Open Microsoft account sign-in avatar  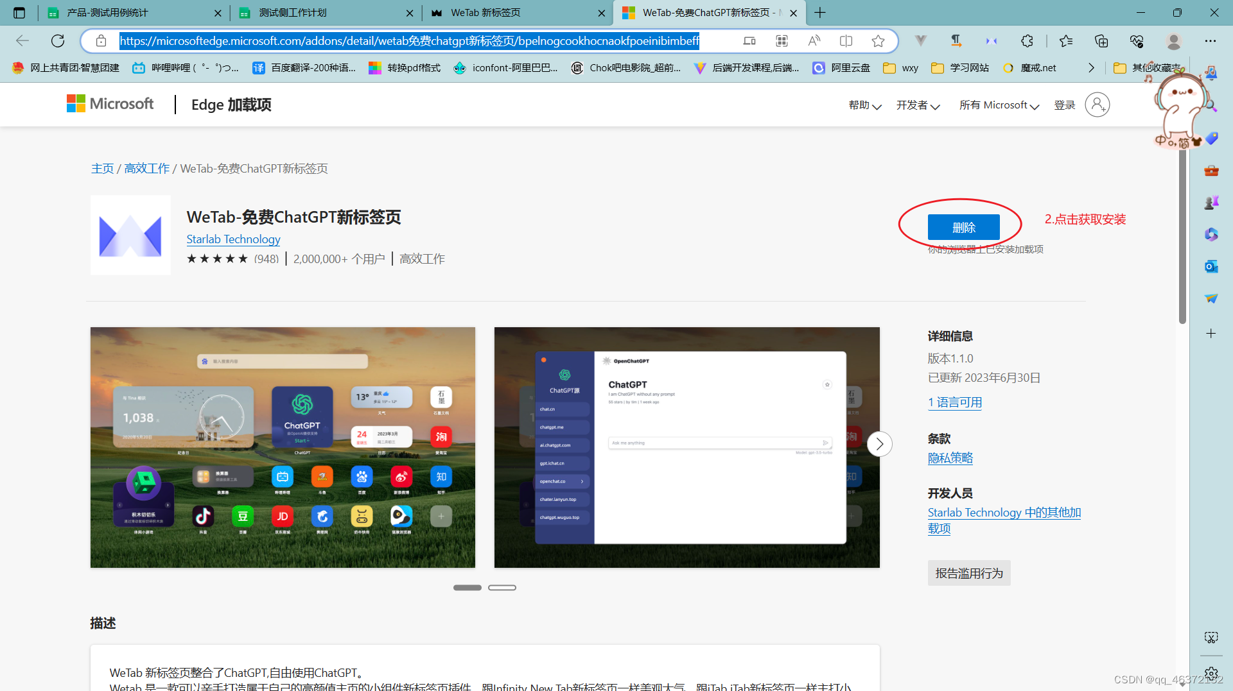[x=1097, y=105]
